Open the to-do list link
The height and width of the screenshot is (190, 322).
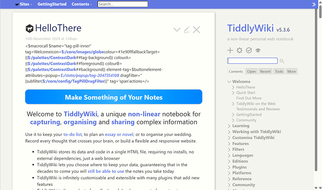click(72, 135)
